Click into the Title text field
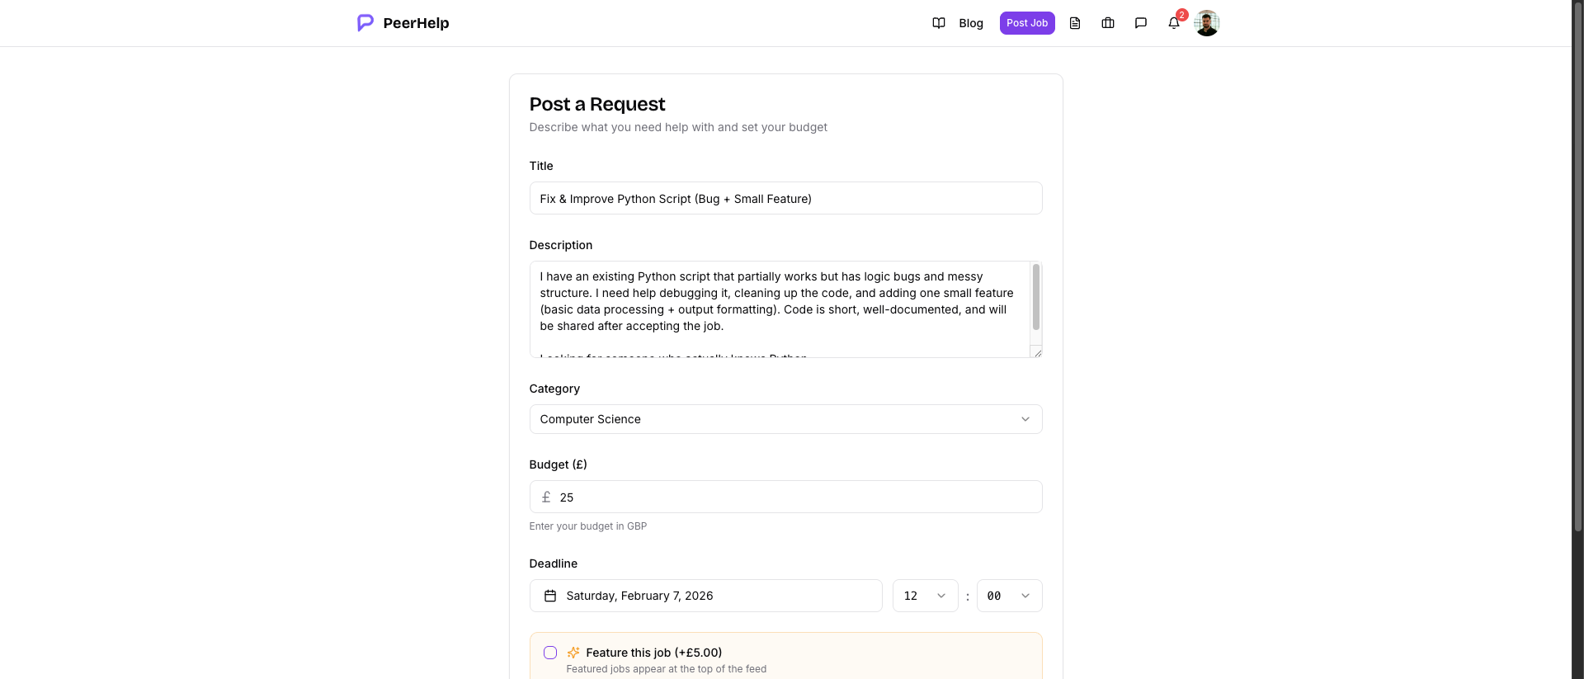Screen dimensions: 1584x679 click(785, 199)
